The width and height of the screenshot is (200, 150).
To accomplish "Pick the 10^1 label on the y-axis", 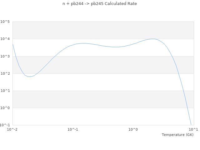I will pos(5,91).
